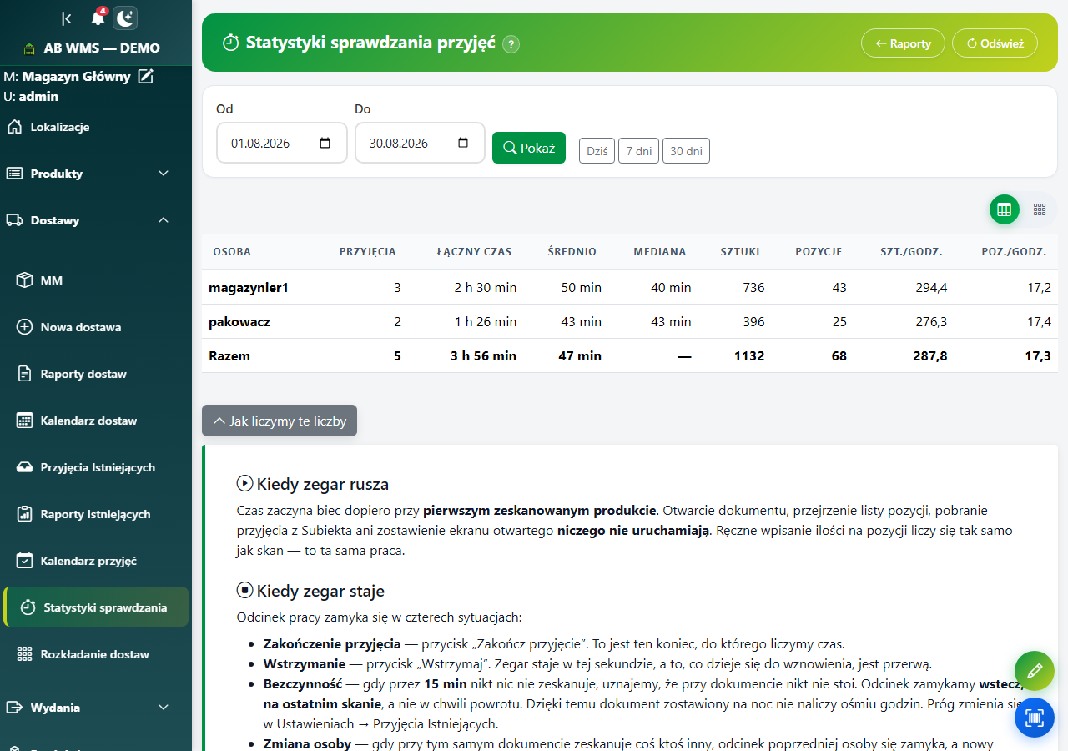Screen dimensions: 1068x751
Task: Click the Kiedy zegar staje heading
Action: coord(320,591)
